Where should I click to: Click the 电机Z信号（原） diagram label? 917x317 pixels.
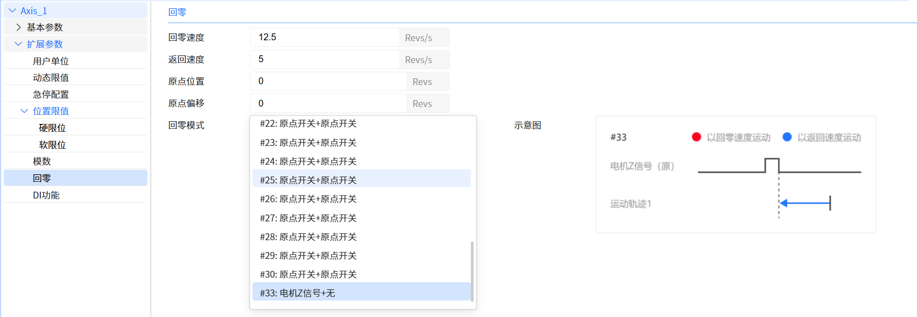[642, 166]
